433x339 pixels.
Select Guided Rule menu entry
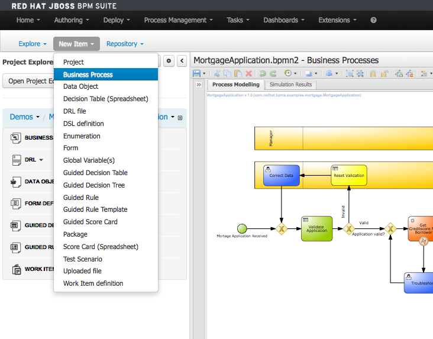click(x=106, y=198)
